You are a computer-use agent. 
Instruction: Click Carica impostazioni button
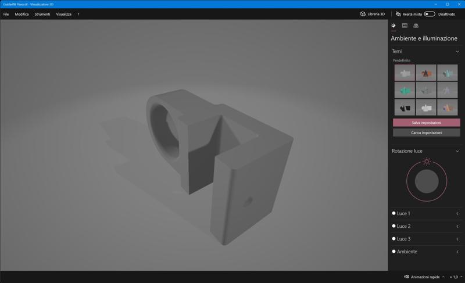(x=427, y=132)
